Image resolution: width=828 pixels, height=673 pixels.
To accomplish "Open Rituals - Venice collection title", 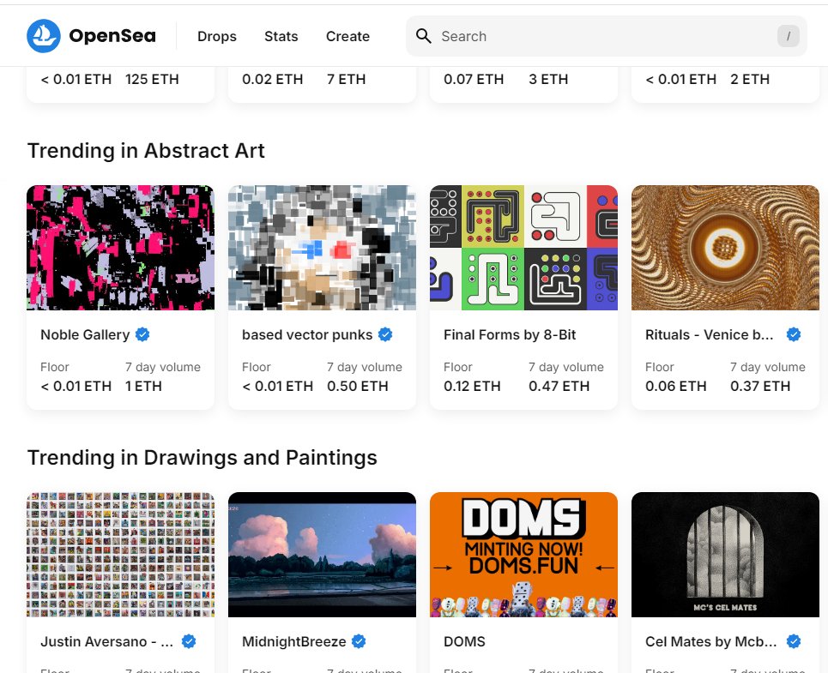I will coord(710,335).
